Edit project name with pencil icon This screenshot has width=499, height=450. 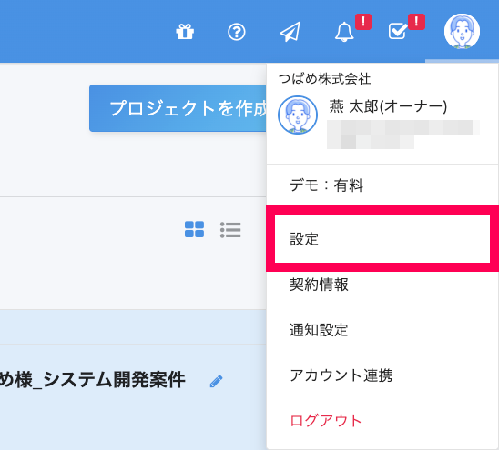pos(217,381)
